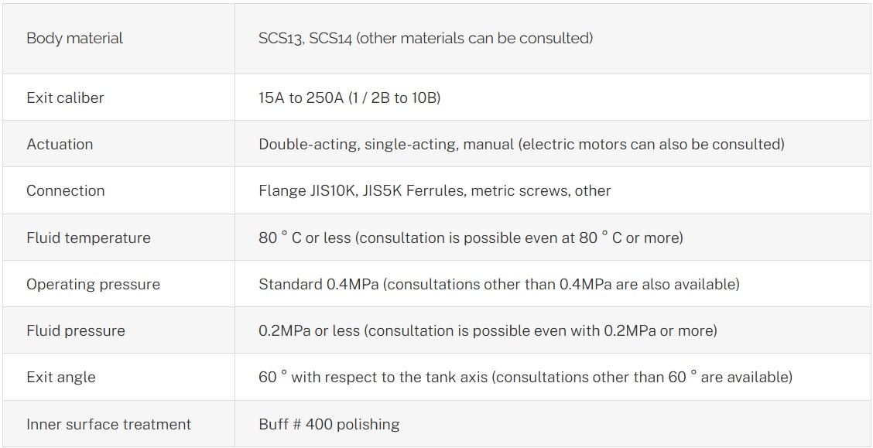Select the 'Buff # 400 polishing' value
The width and height of the screenshot is (873, 448).
[329, 424]
